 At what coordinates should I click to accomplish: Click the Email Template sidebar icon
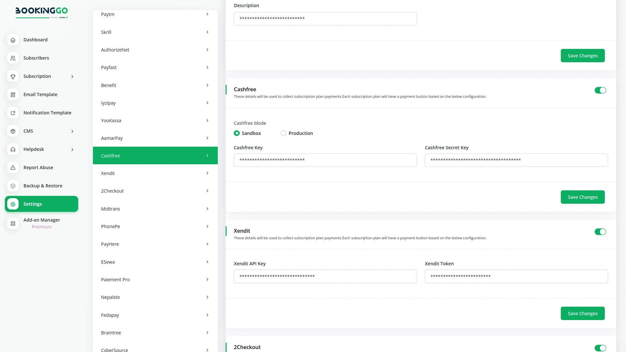coord(13,95)
